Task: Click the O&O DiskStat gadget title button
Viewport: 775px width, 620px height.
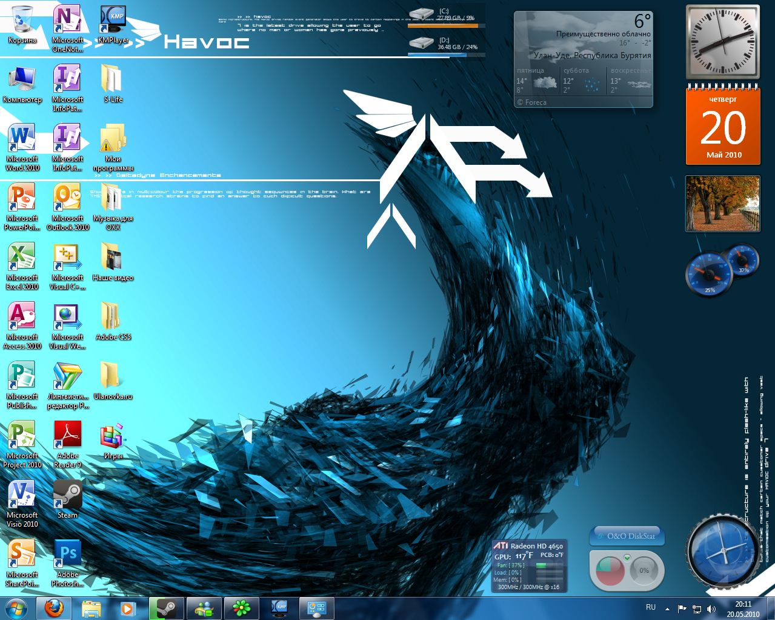Action: coord(627,536)
